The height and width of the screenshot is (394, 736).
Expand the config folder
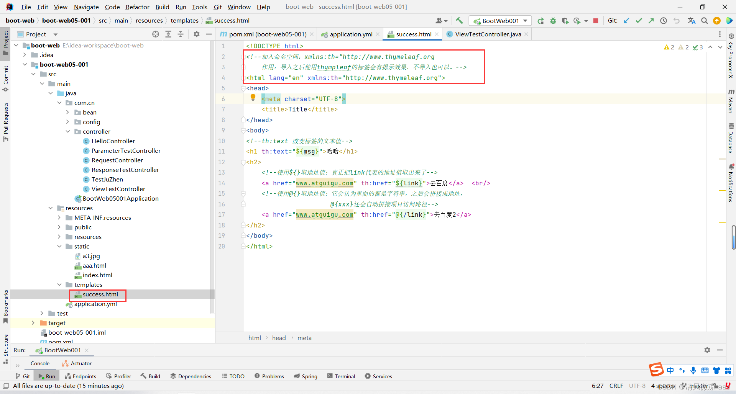[68, 122]
